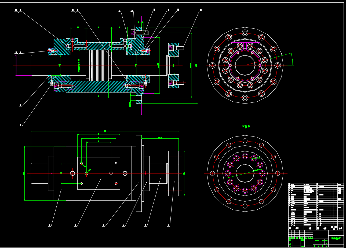This screenshot has height=248, width=346.
Task: Select the ribbed piston section in the sectional view
Action: (x=99, y=65)
